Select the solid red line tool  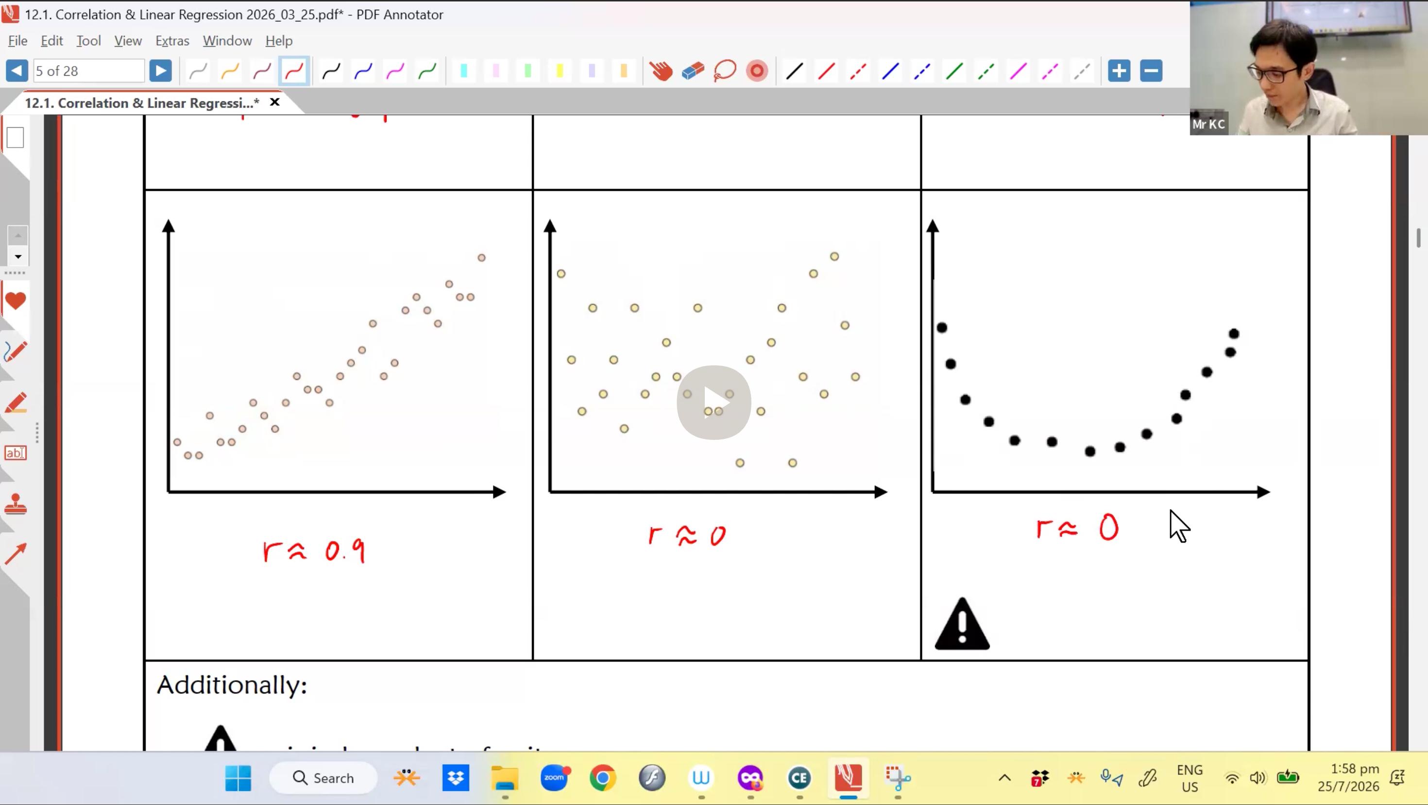point(827,71)
